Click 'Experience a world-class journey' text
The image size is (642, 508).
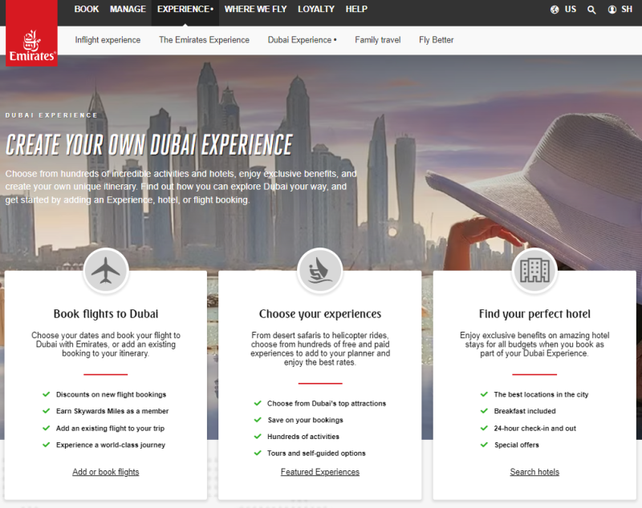pyautogui.click(x=111, y=445)
